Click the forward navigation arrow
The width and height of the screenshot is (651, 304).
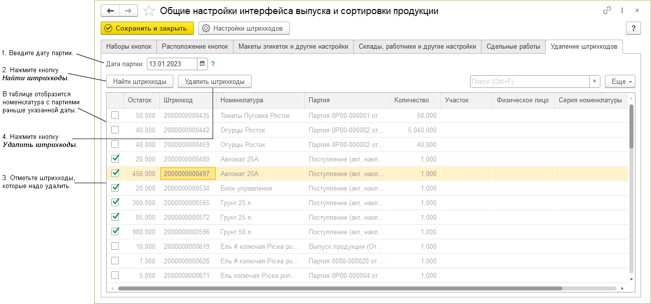[128, 11]
